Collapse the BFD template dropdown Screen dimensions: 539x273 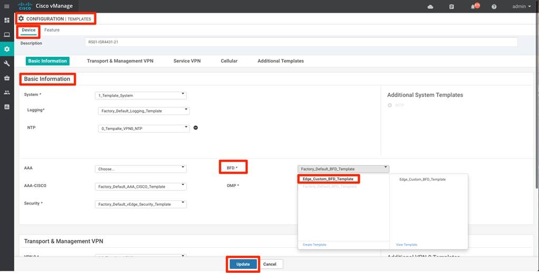click(343, 169)
